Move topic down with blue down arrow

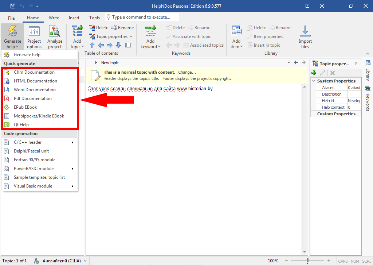pyautogui.click(x=118, y=45)
